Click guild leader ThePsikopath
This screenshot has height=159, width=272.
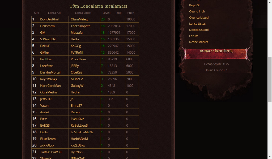tap(80, 26)
